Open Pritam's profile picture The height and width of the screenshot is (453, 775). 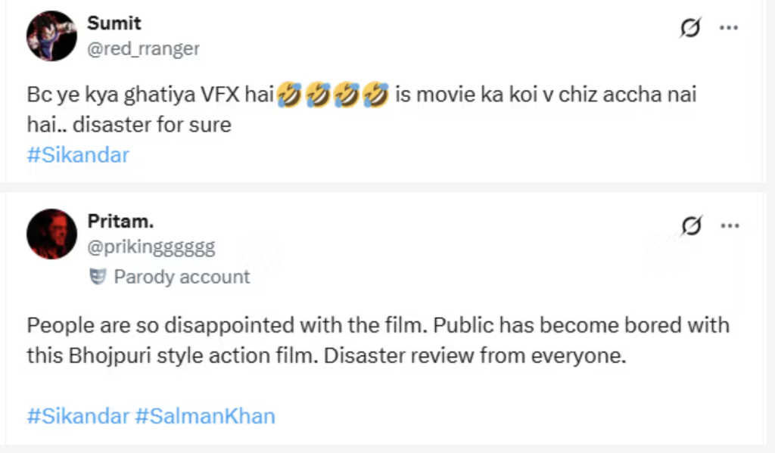(51, 234)
